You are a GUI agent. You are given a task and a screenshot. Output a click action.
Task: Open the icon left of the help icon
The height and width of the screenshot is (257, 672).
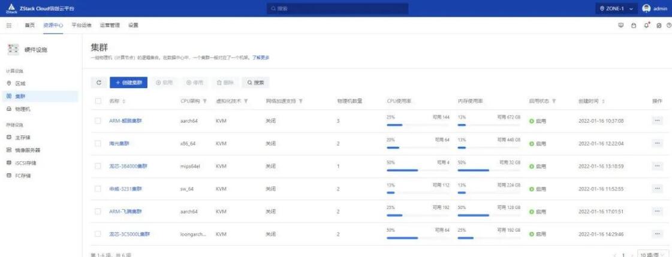coord(659,25)
